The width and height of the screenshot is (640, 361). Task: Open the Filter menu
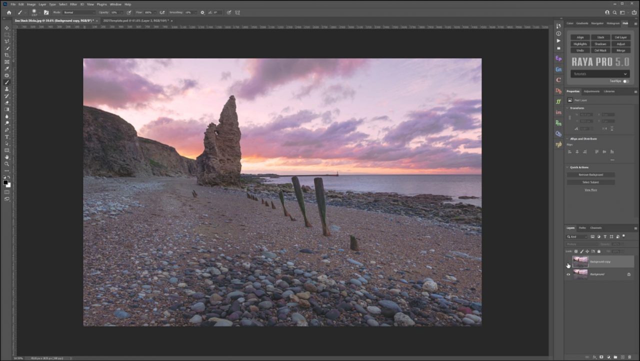tap(73, 4)
